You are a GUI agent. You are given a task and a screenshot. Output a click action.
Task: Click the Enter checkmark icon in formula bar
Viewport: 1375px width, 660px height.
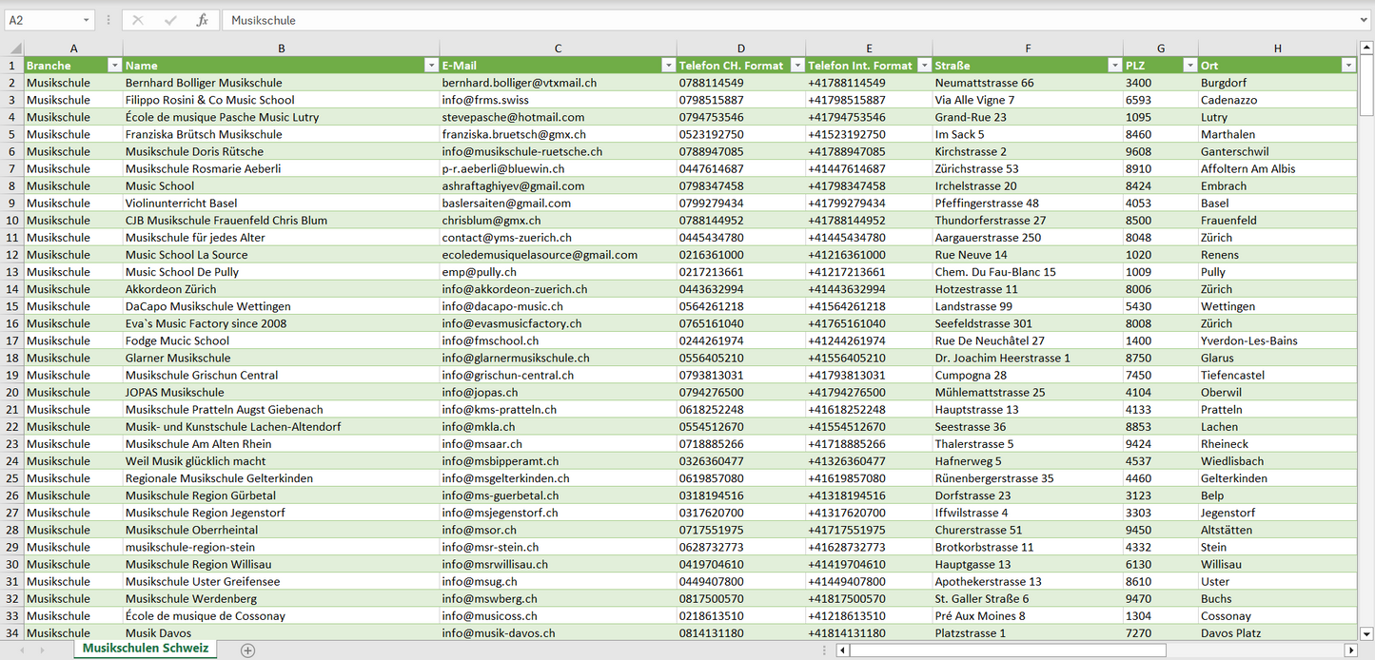tap(170, 20)
